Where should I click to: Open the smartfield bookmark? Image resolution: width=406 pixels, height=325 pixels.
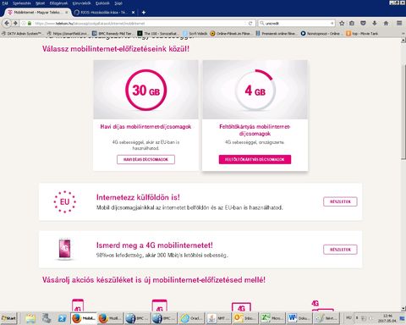click(x=68, y=34)
